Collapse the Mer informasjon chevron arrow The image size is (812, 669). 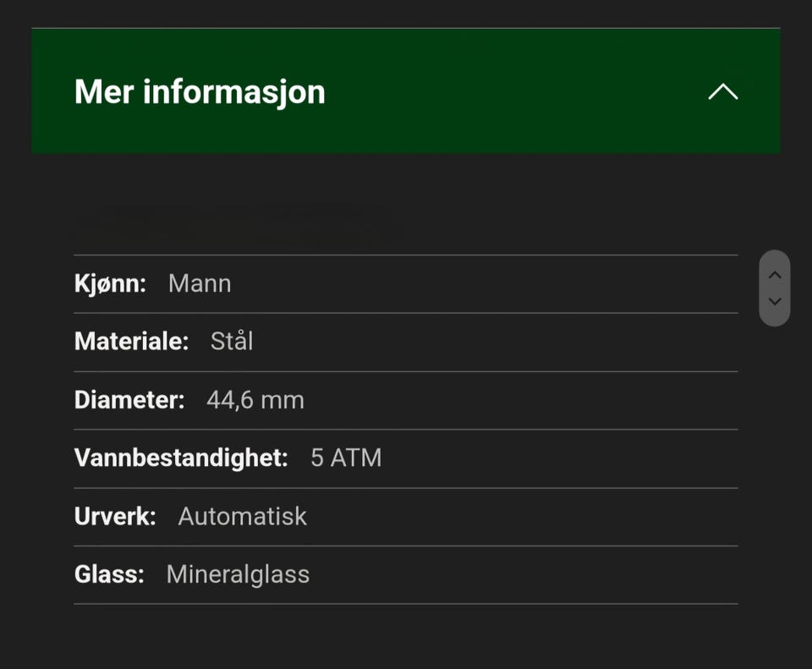pos(723,91)
